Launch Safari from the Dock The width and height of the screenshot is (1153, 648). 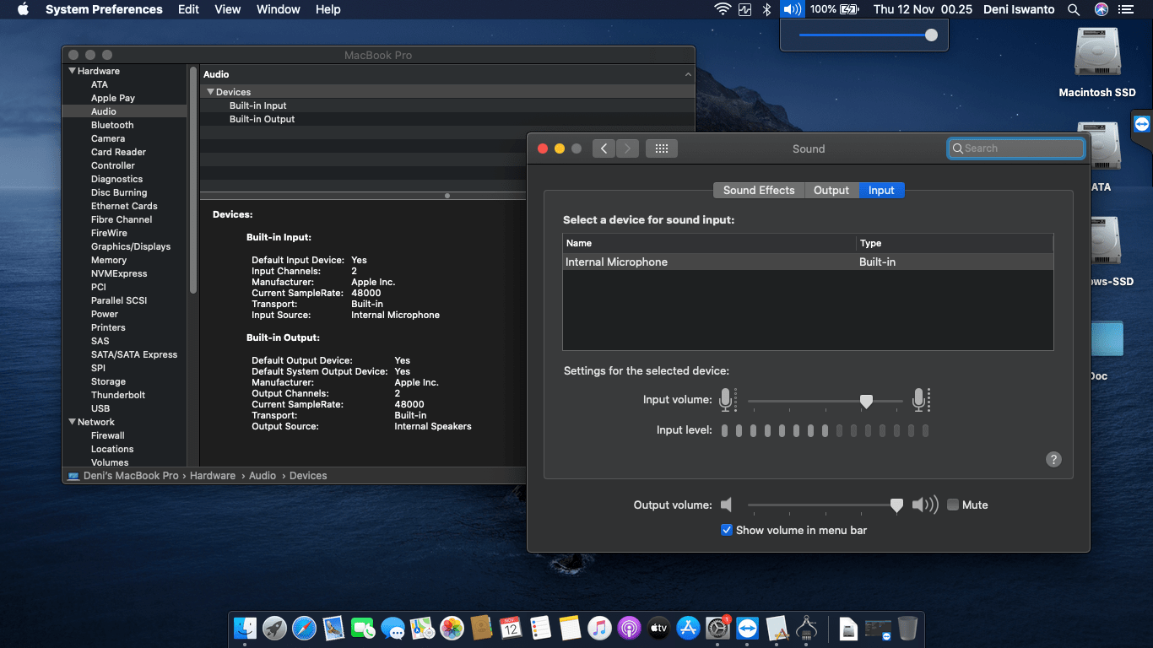(x=304, y=628)
